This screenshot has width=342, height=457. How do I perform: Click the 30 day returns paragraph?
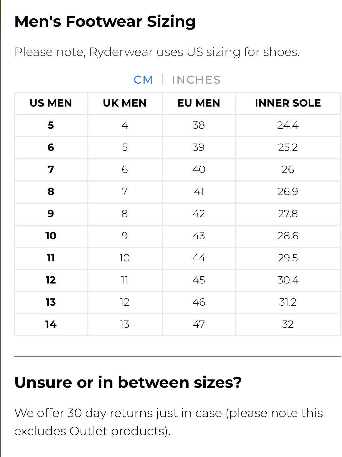pyautogui.click(x=168, y=422)
